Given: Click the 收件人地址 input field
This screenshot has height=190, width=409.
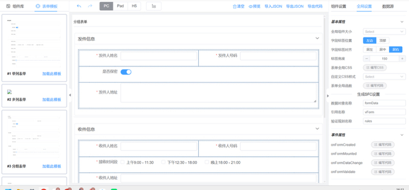Looking at the screenshot, I should (219, 178).
